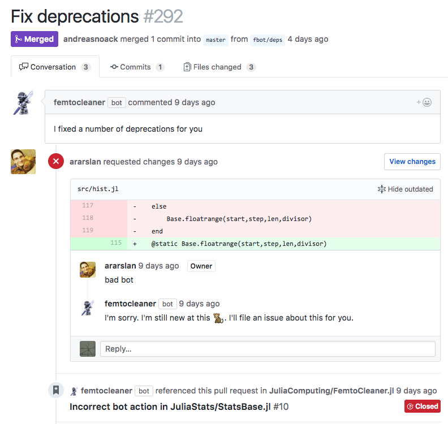Open the master branch label

[x=216, y=40]
